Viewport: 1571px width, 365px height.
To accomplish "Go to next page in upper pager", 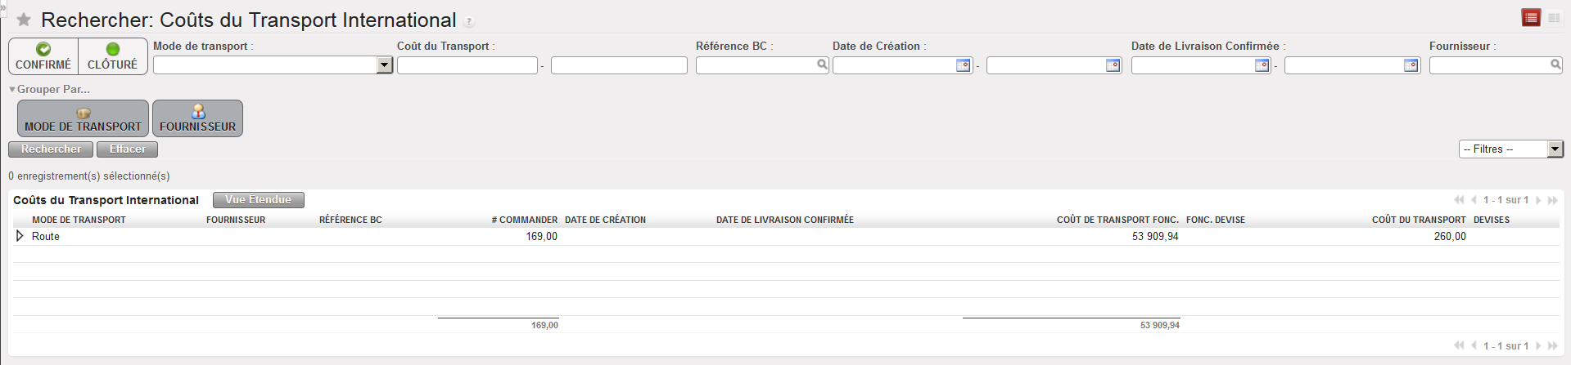I will [x=1538, y=200].
